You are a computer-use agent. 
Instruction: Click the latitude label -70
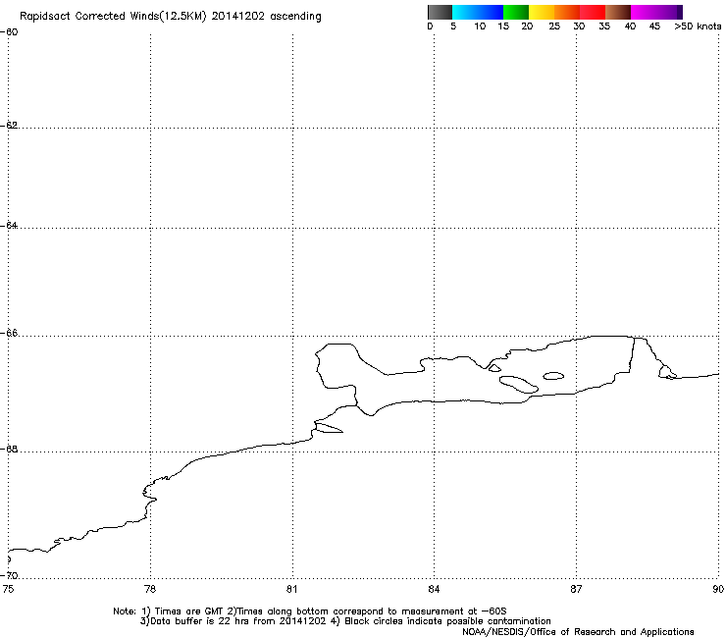9,576
